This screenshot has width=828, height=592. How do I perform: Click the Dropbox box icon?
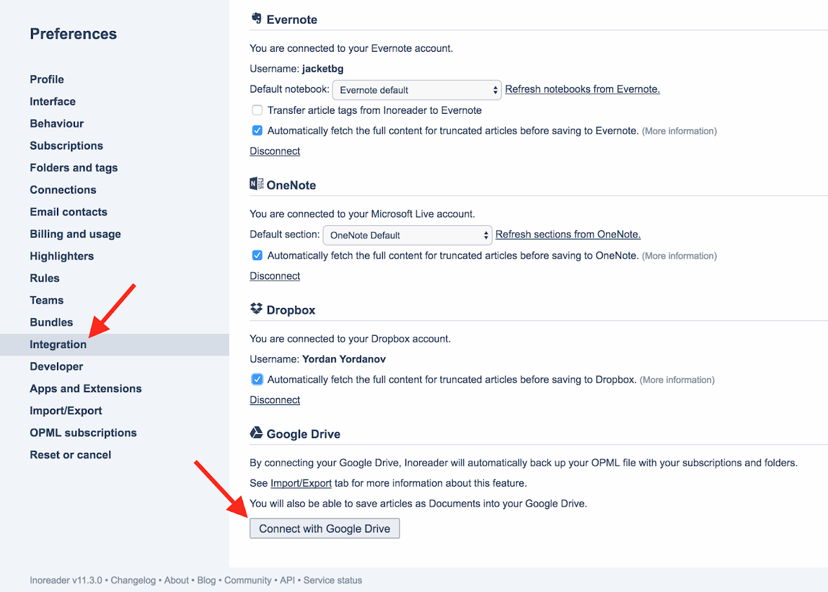coord(256,309)
